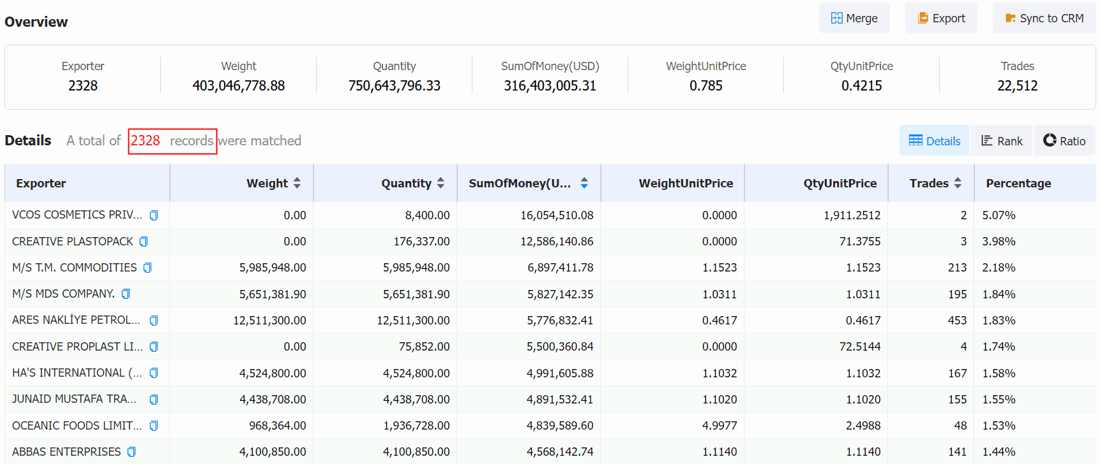Screen dimensions: 1100x464
Task: Switch to the Rank view tab
Action: click(1002, 141)
